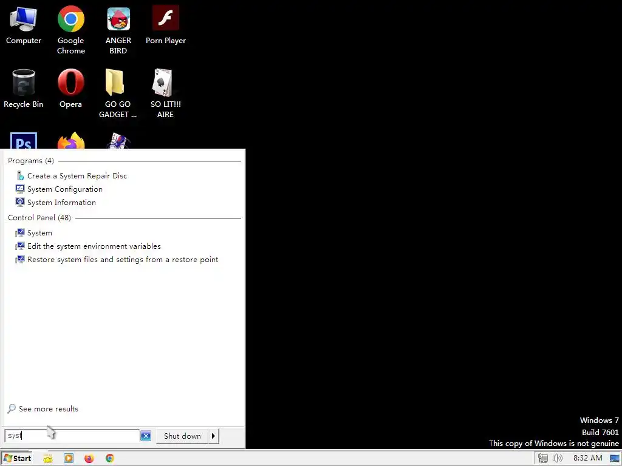Open Chrome from the taskbar
The width and height of the screenshot is (622, 466).
tap(110, 459)
